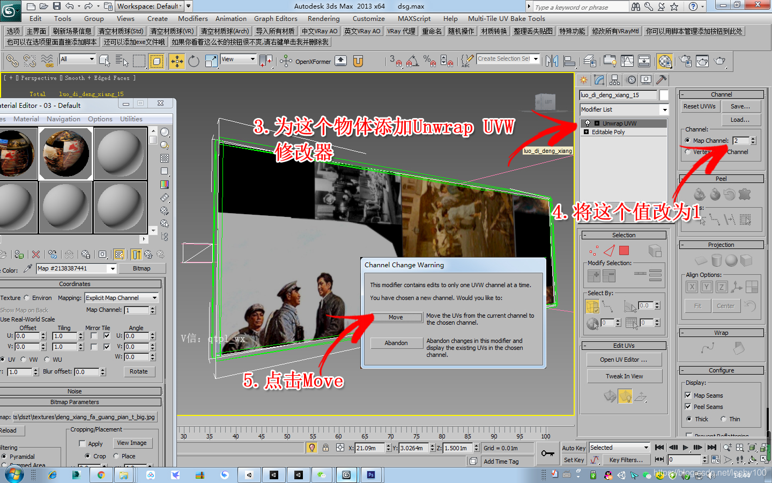Toggle Apply checkbox in Cropping/Placement
This screenshot has width=772, height=483.
[x=82, y=444]
